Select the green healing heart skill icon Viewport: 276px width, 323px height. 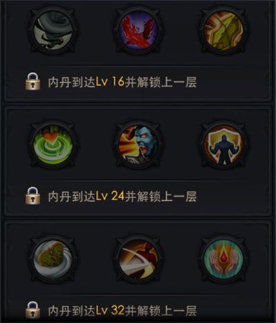coord(53,145)
